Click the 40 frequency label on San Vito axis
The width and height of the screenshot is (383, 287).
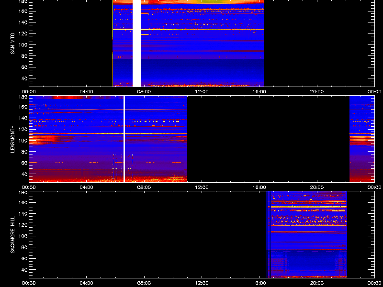[24, 78]
